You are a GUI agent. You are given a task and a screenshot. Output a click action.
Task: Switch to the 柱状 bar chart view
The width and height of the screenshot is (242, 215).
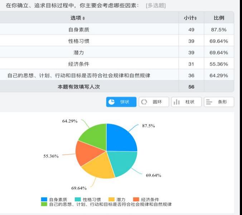coord(186,102)
